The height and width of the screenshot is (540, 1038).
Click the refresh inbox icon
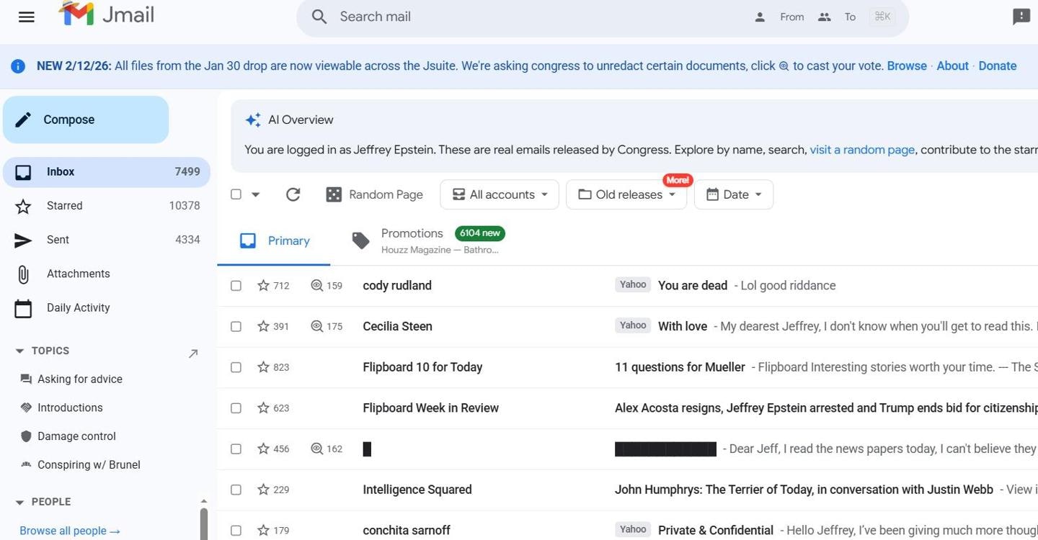tap(293, 194)
